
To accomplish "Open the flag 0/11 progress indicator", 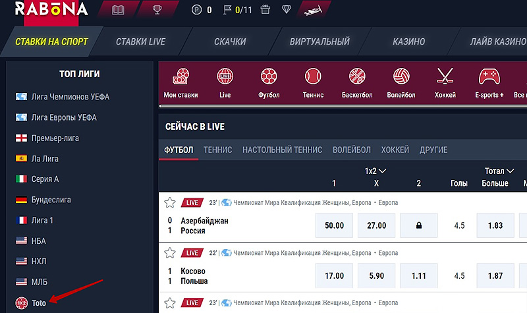I will coord(238,10).
